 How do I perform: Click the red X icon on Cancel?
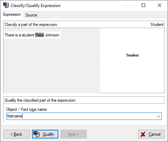point(143,134)
